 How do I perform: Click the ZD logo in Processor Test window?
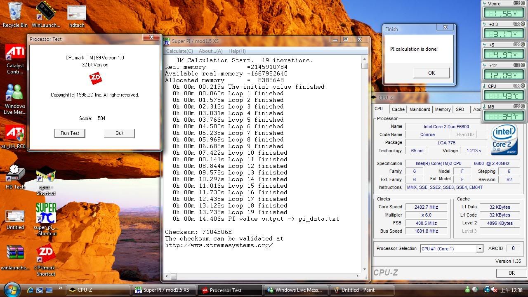pos(96,78)
